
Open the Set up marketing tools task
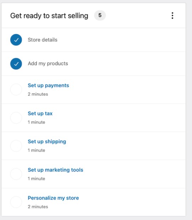[56, 170]
